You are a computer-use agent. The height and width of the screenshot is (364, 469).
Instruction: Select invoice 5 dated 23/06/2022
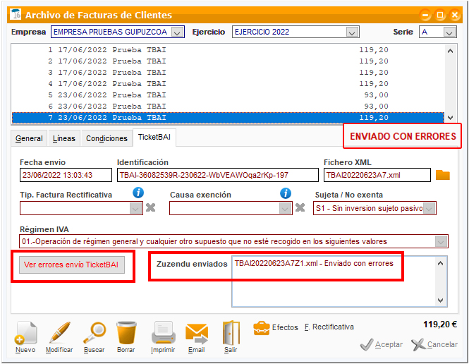tap(228, 95)
